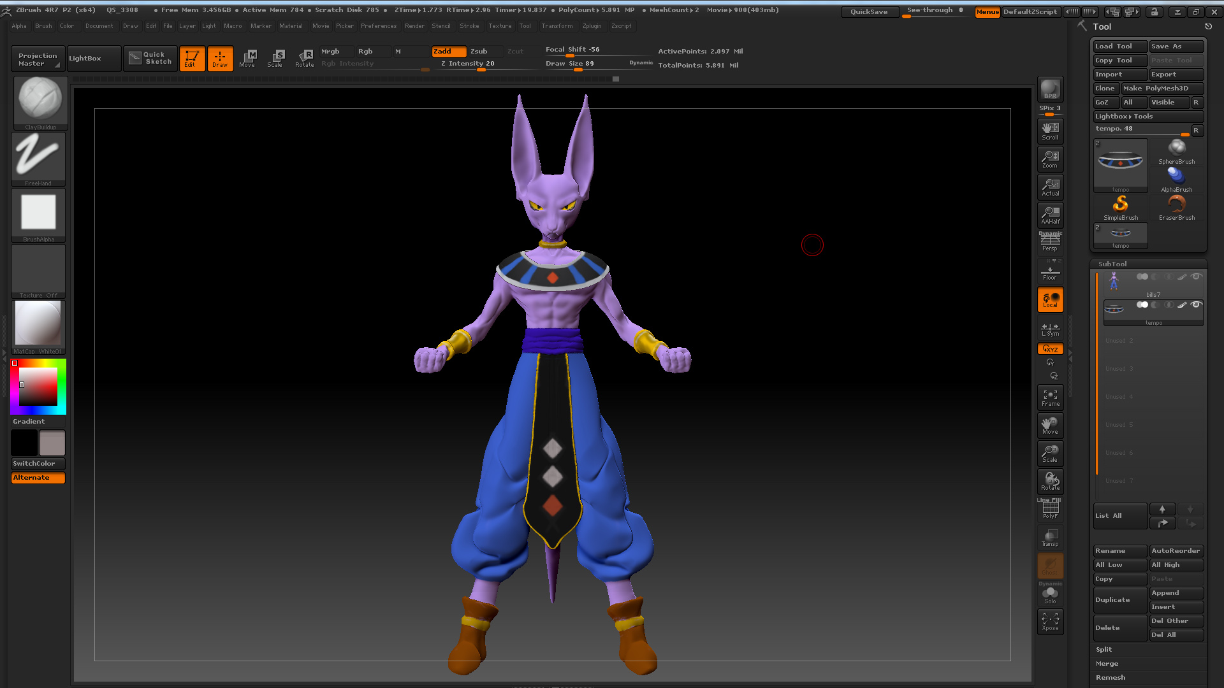Click the AAHalf zoom icon
The height and width of the screenshot is (688, 1224).
click(1050, 215)
